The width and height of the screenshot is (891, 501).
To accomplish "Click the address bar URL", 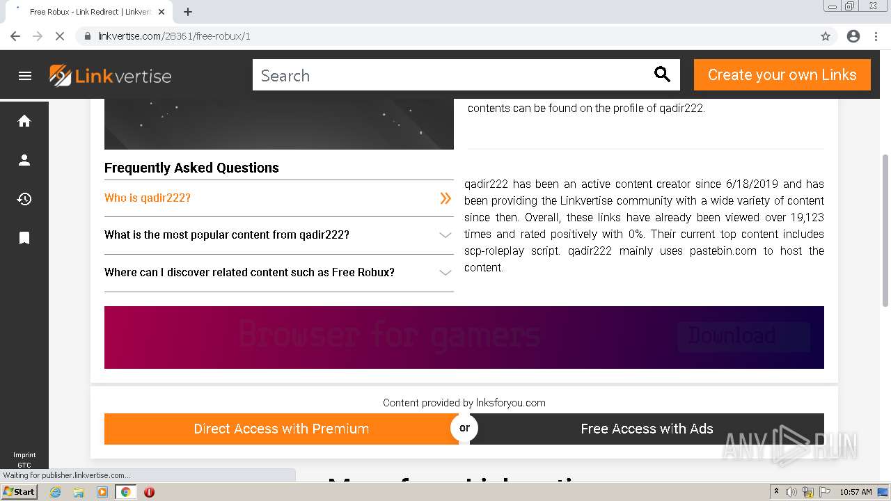I will (x=174, y=36).
